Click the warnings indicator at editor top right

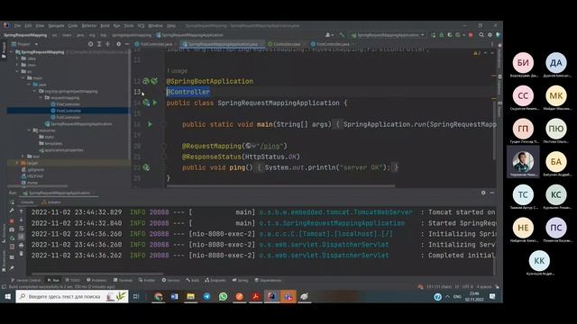[x=477, y=53]
